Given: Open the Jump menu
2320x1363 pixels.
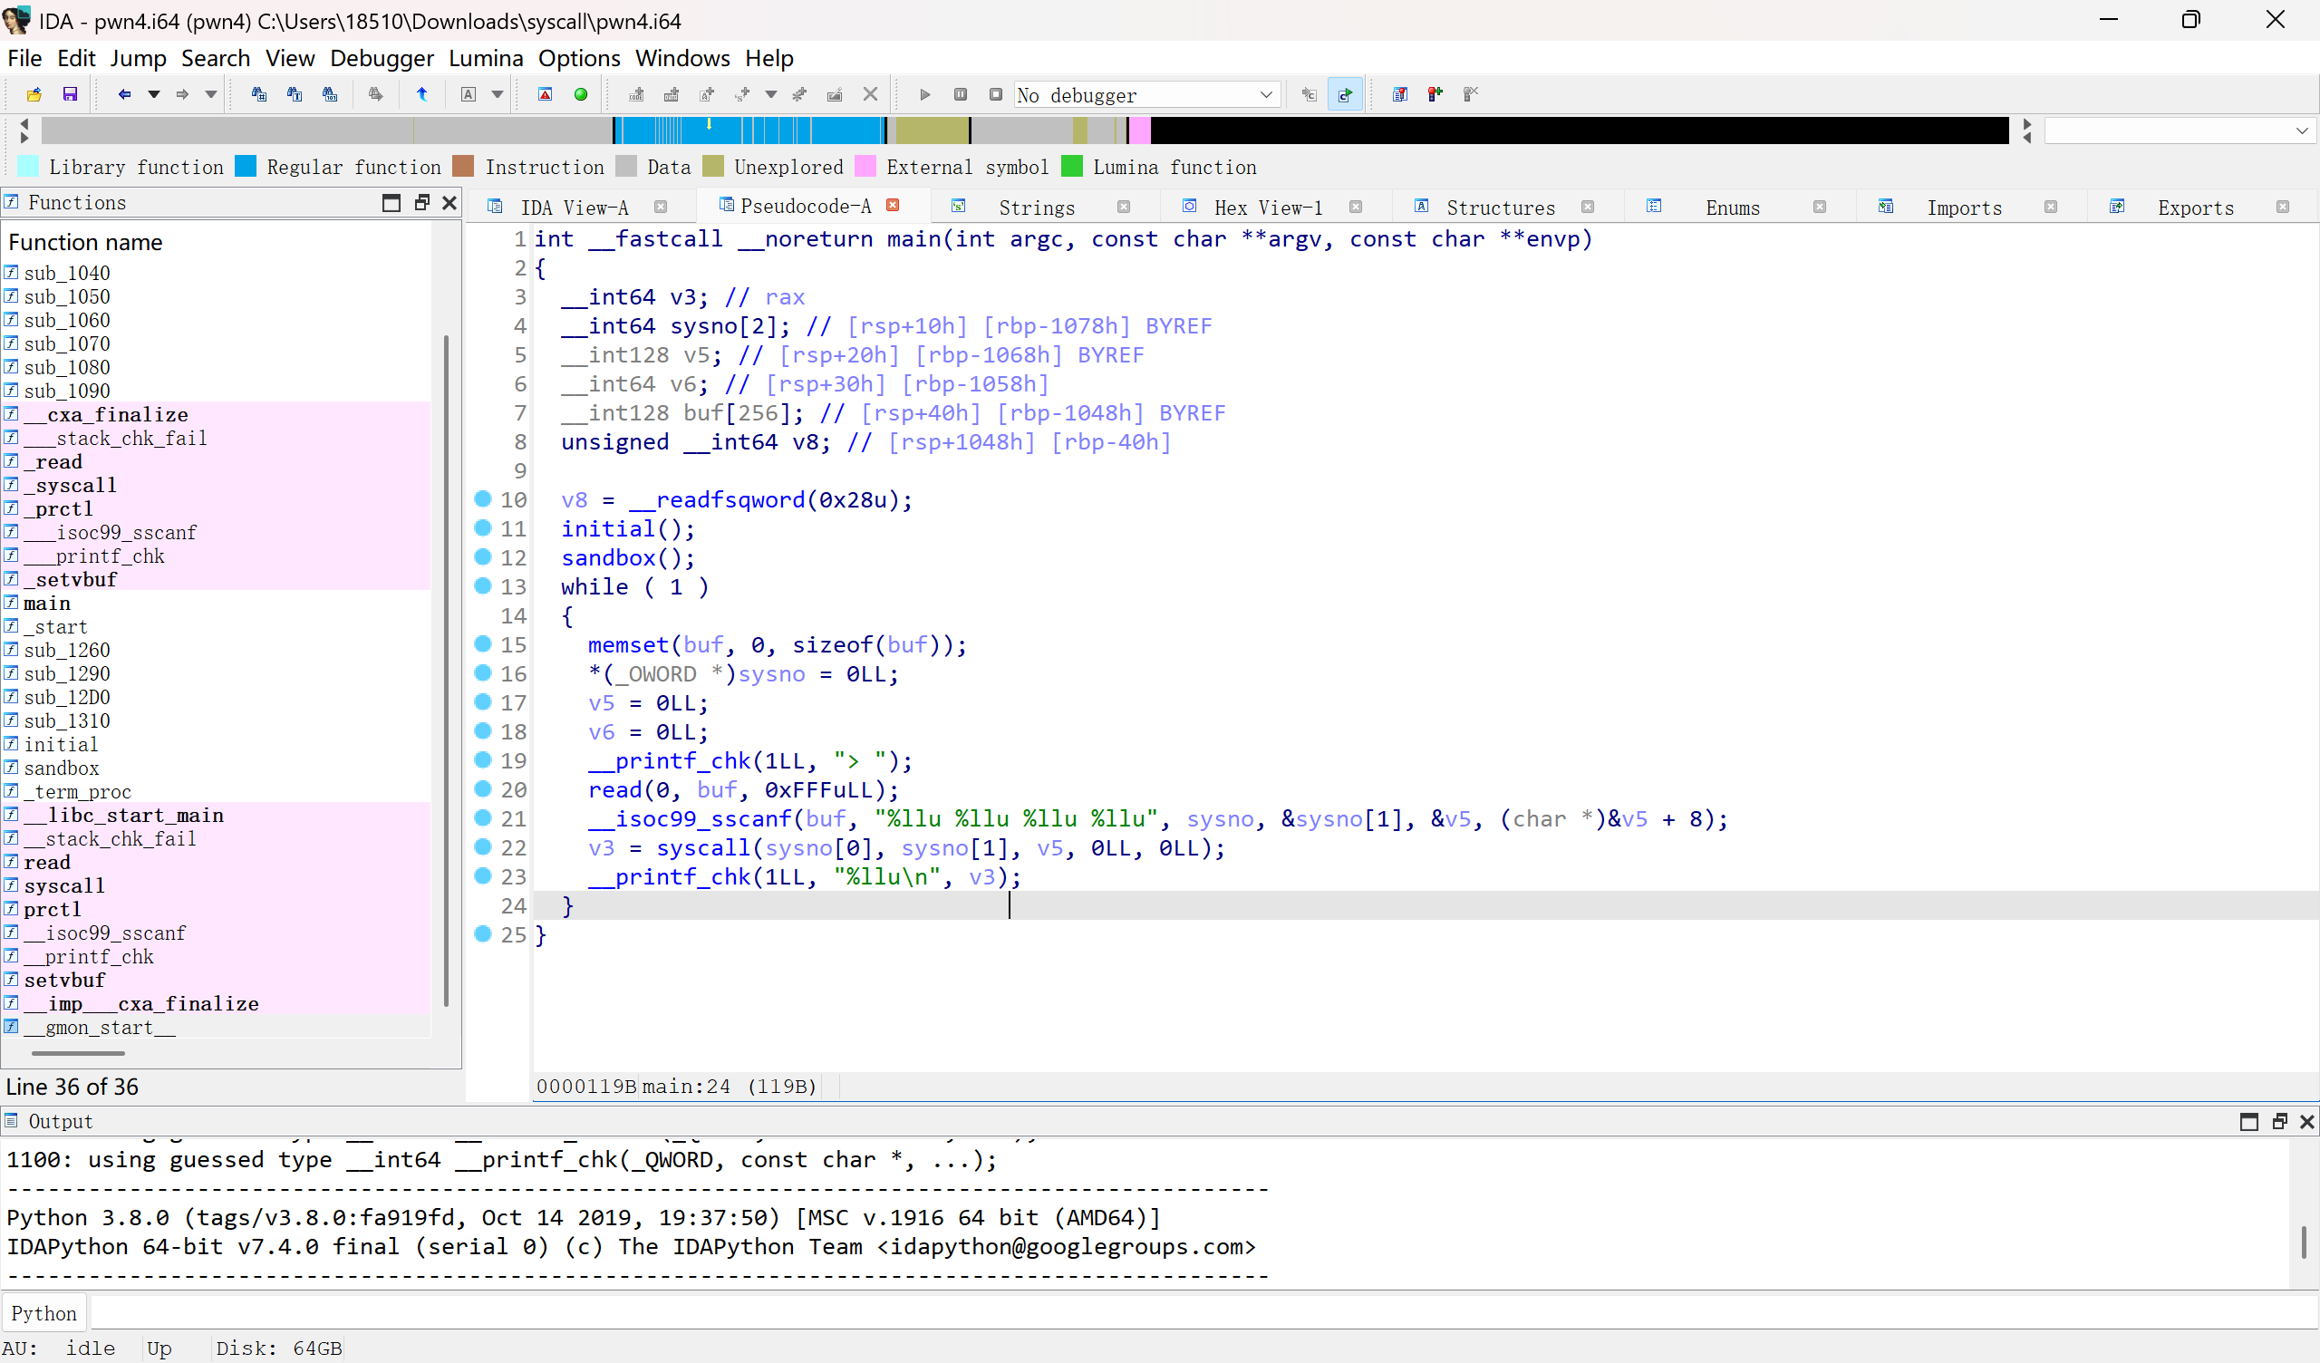Looking at the screenshot, I should [138, 58].
